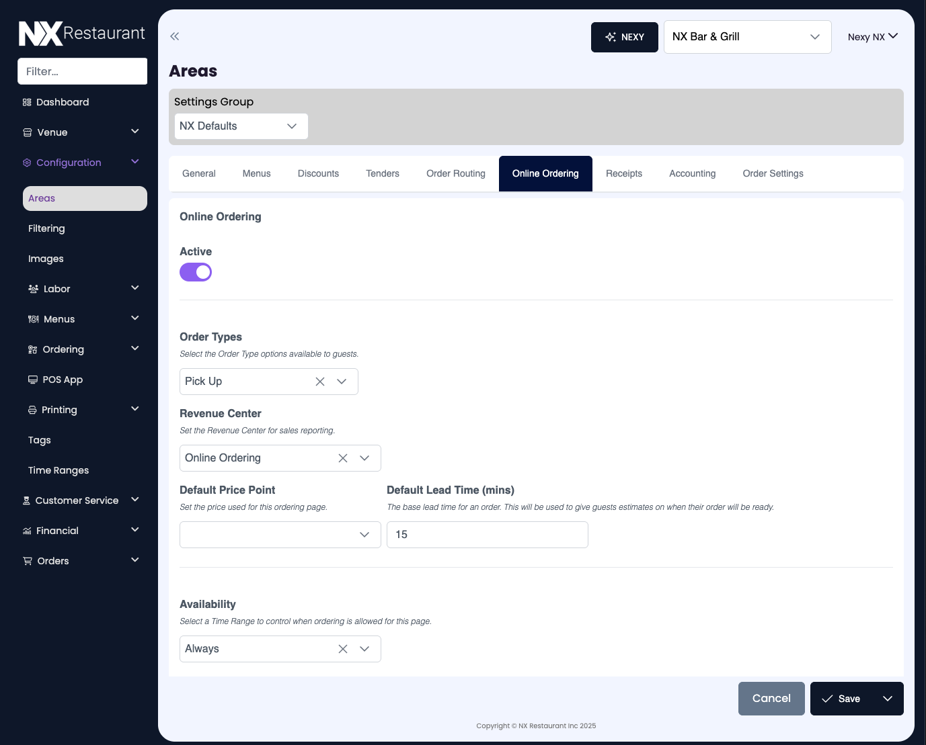The width and height of the screenshot is (926, 745).
Task: Click the Save button
Action: coord(844,699)
